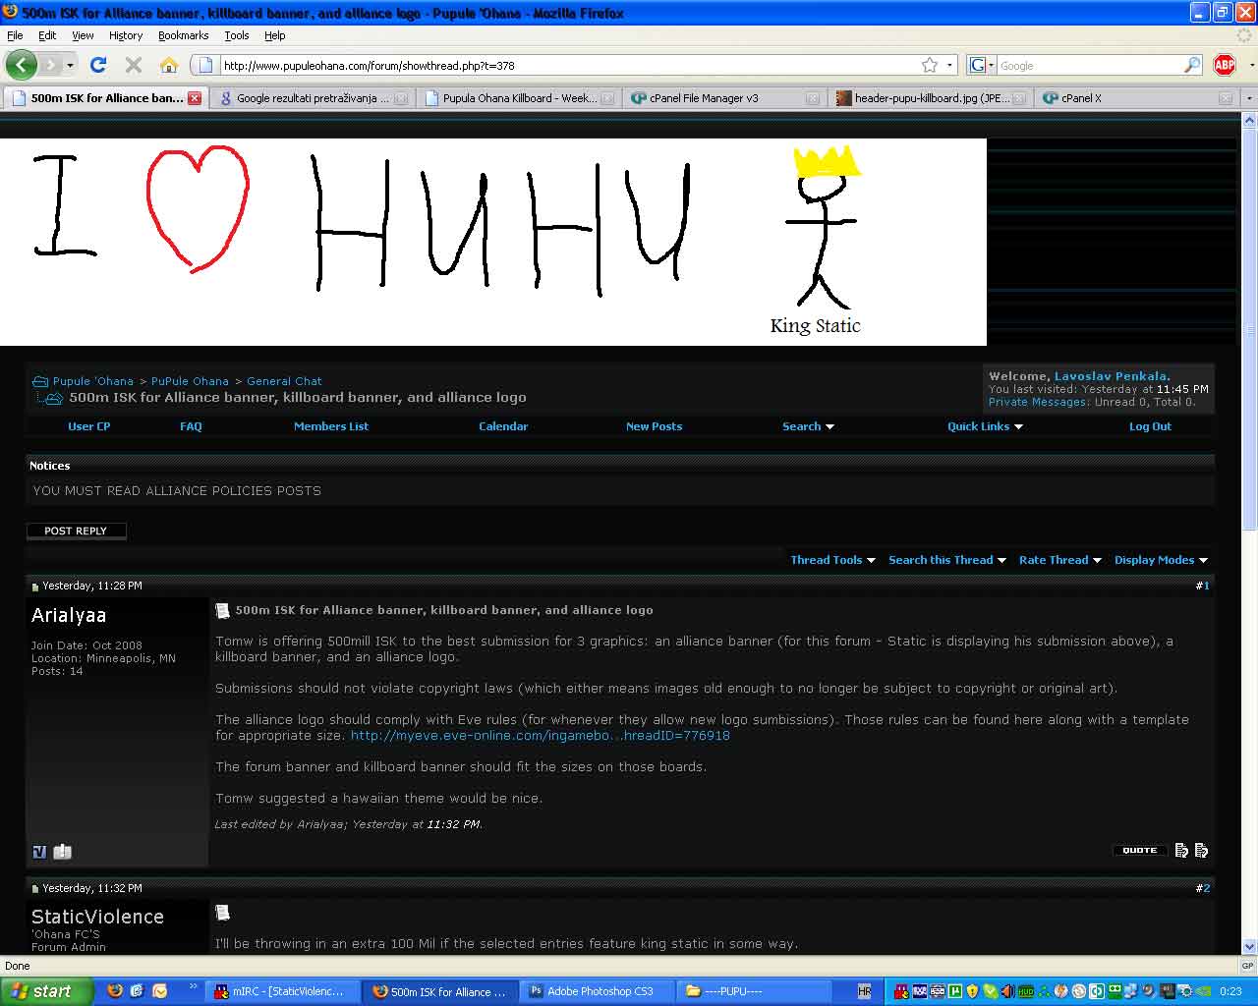
Task: Open the Help menu
Action: tap(274, 35)
